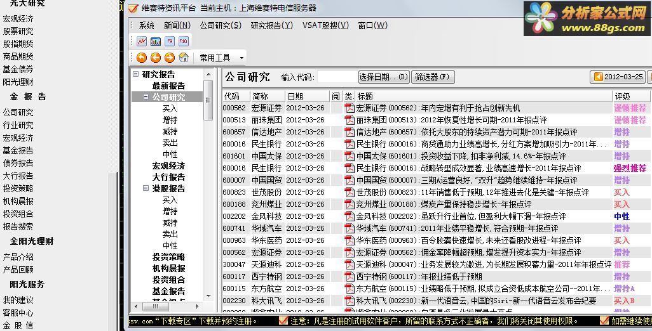This screenshot has width=652, height=331.
Task: Sort by the 代码 column header
Action: (x=236, y=96)
